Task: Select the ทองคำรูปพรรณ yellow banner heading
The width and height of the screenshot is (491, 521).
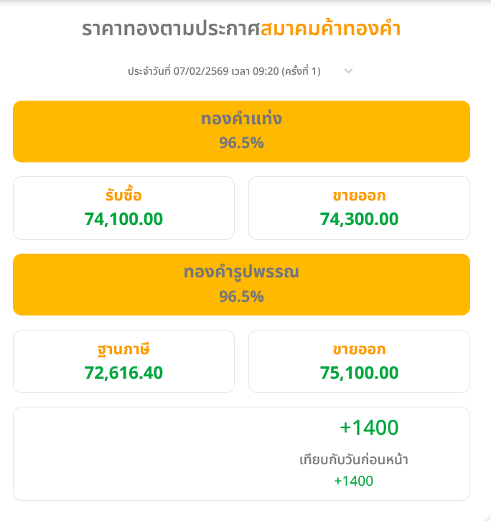Action: (241, 272)
